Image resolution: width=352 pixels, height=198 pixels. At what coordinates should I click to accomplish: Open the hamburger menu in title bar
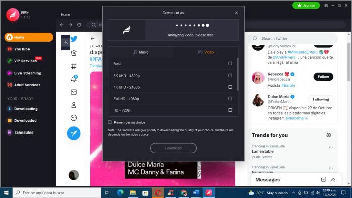coord(326,5)
